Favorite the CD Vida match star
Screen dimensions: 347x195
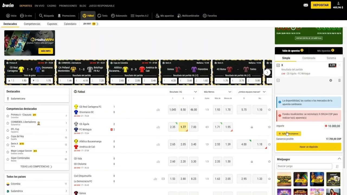pyautogui.click(x=269, y=161)
